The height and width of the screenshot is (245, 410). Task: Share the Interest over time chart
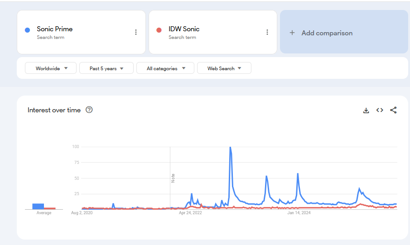393,110
